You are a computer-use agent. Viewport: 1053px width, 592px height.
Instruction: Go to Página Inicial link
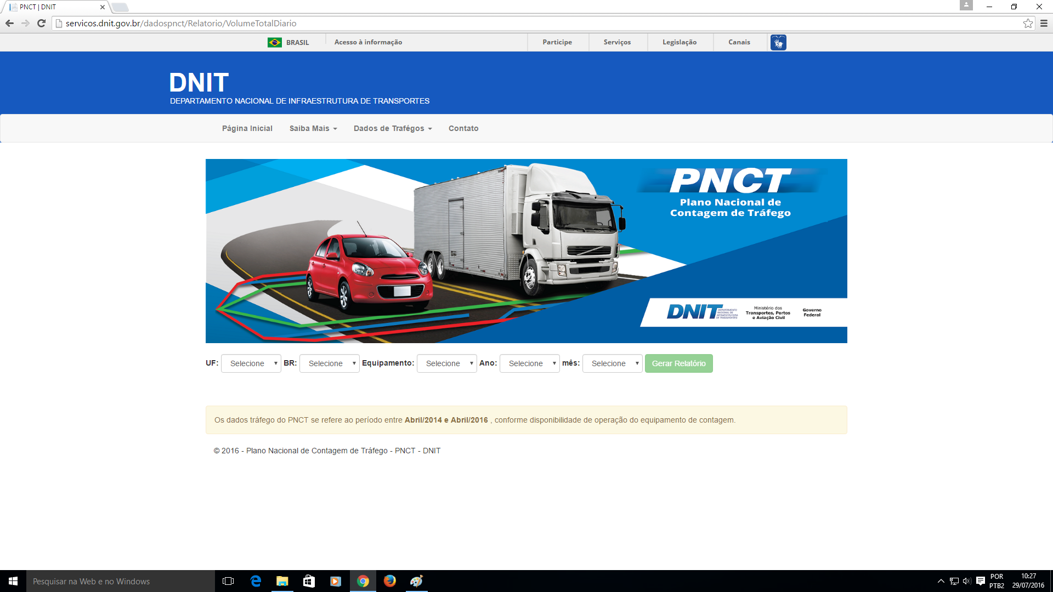[x=247, y=128]
